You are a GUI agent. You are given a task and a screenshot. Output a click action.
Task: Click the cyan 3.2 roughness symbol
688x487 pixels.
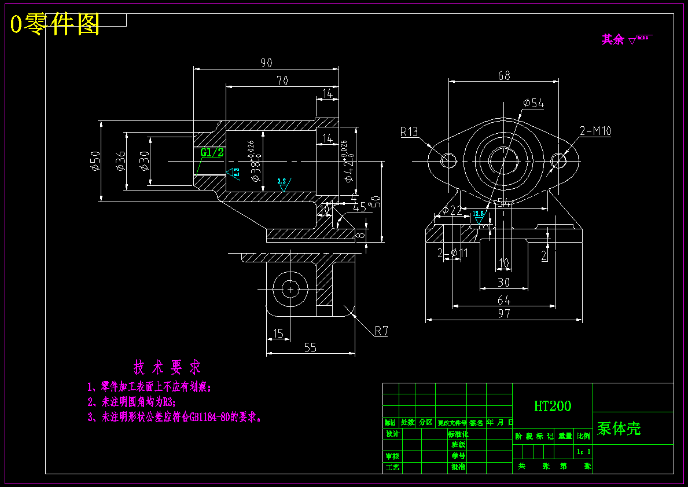284,184
